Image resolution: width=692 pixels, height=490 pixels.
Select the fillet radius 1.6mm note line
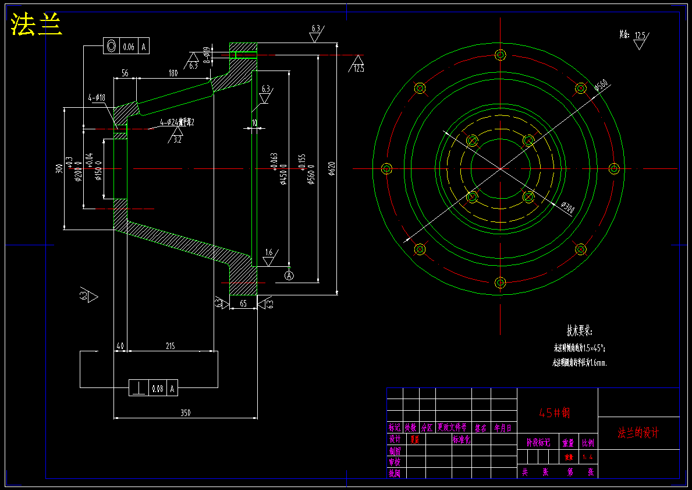click(580, 363)
